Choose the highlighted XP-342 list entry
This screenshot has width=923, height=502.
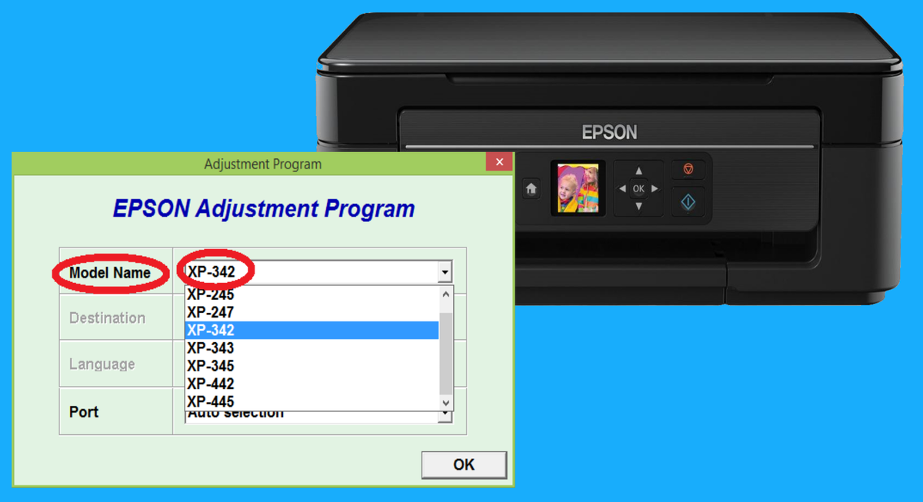click(312, 330)
